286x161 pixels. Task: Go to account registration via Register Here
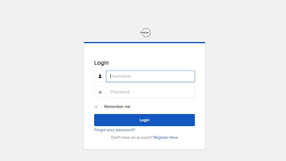(x=166, y=137)
